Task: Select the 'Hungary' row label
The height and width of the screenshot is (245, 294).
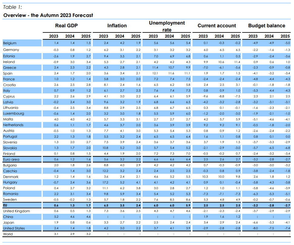Action: 10,182
